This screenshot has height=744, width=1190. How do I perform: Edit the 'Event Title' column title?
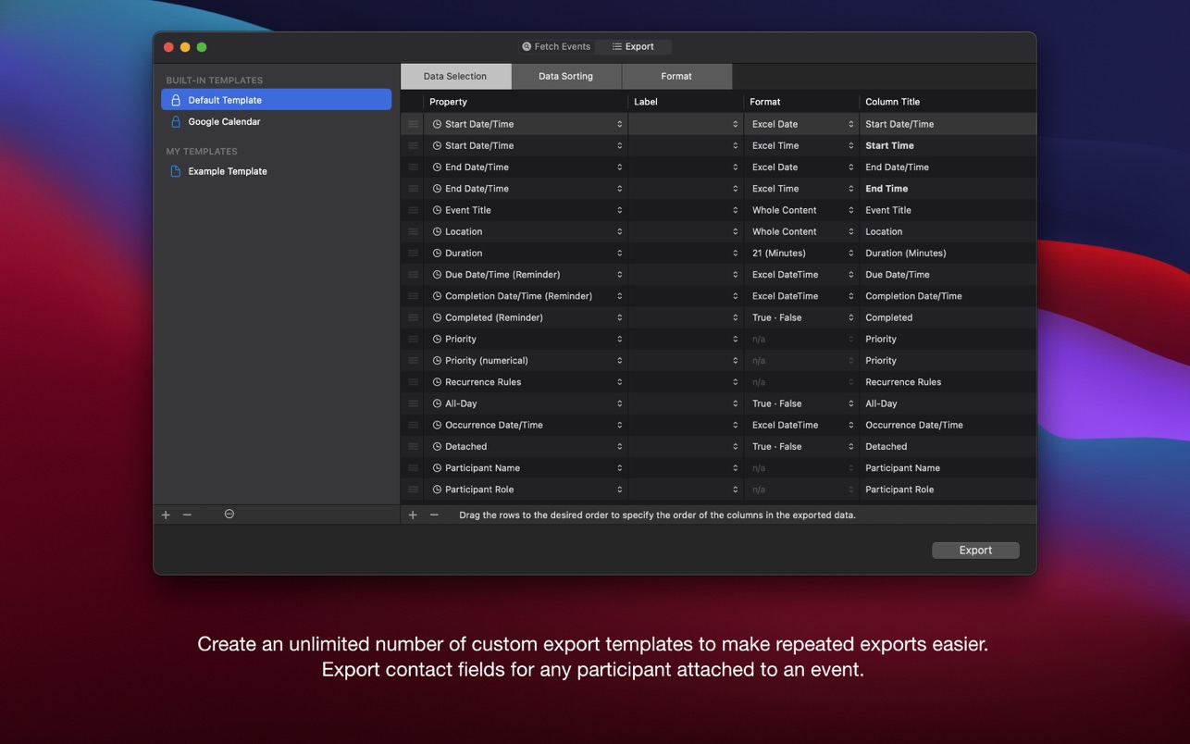(888, 210)
